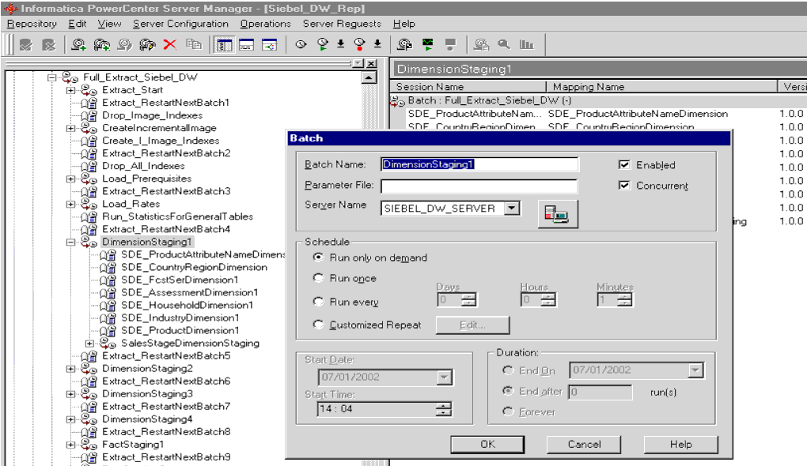The width and height of the screenshot is (807, 466).
Task: Open the Repository menu
Action: pyautogui.click(x=32, y=24)
